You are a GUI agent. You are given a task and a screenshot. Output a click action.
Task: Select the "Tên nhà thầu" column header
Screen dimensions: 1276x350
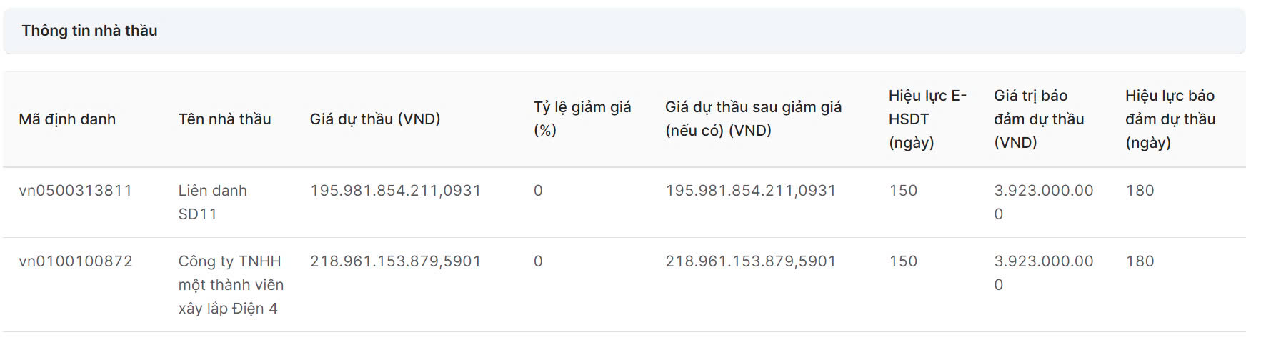coord(224,119)
